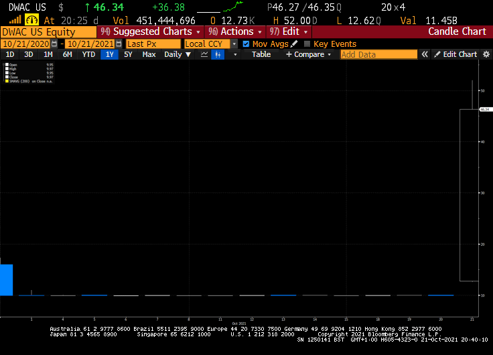Open Suggested Charts dropdown
The height and width of the screenshot is (355, 493).
pyautogui.click(x=150, y=31)
